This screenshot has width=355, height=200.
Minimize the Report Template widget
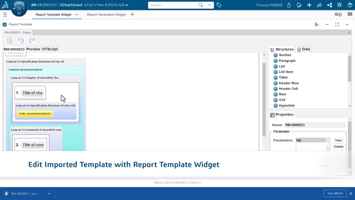pos(327,24)
